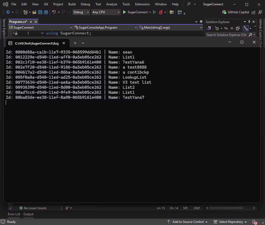Screen dimensions: 265x225
Task: Start debugging SugarConnect with the green play button
Action: pyautogui.click(x=124, y=12)
